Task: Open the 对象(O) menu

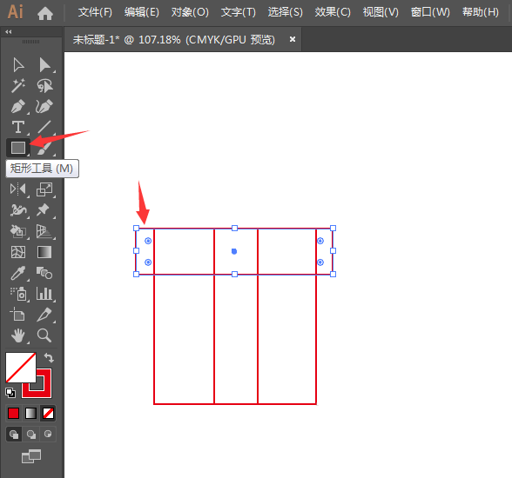Action: click(190, 12)
